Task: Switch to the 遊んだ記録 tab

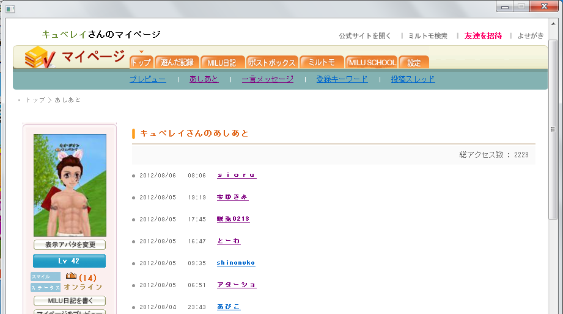Action: tap(177, 62)
